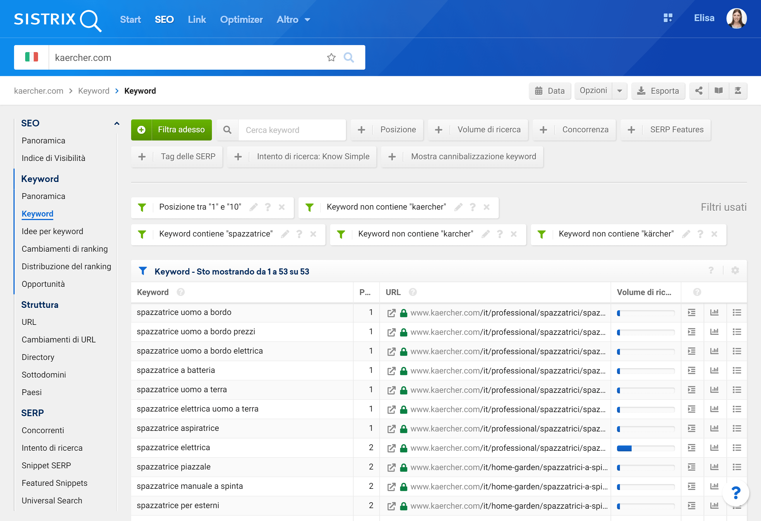Viewport: 761px width, 521px height.
Task: Click kaercher.com breadcrumb link
Action: pyautogui.click(x=39, y=91)
